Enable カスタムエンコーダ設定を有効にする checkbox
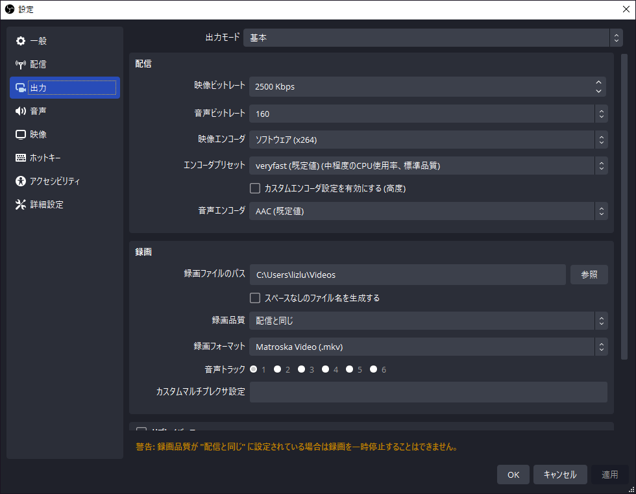This screenshot has height=494, width=636. coord(254,188)
